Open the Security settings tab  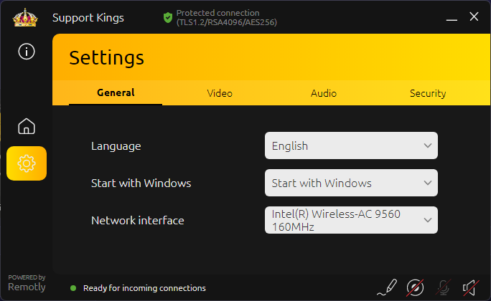(428, 93)
